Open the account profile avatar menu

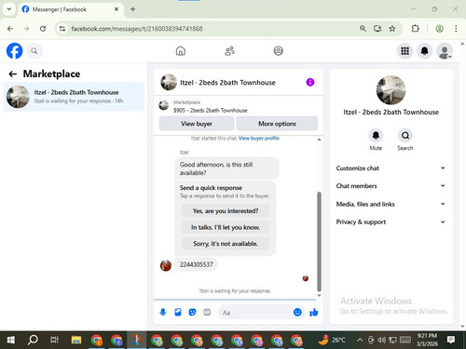(445, 51)
